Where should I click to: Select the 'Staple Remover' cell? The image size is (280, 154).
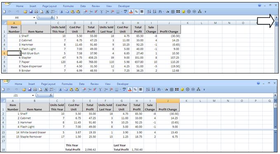click(x=35, y=137)
